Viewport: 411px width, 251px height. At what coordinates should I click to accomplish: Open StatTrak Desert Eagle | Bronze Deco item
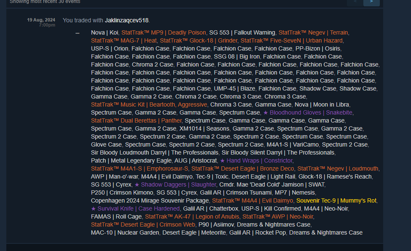pos(243,168)
